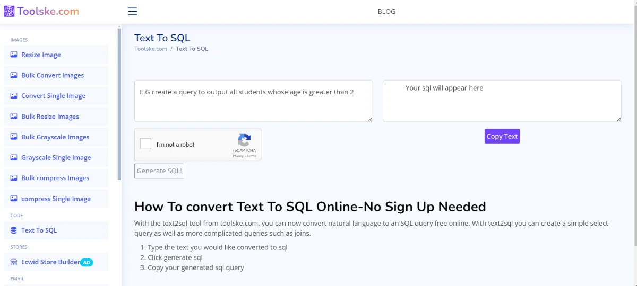Screen dimensions: 637x286
Task: Click the Toolske.com logo icon
Action: pyautogui.click(x=9, y=11)
